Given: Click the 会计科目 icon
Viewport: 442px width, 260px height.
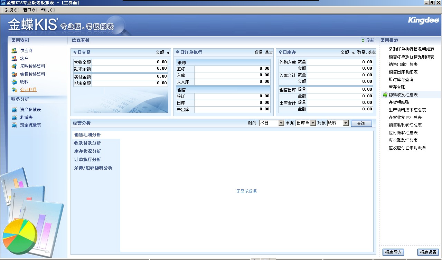Looking at the screenshot, I should point(14,90).
